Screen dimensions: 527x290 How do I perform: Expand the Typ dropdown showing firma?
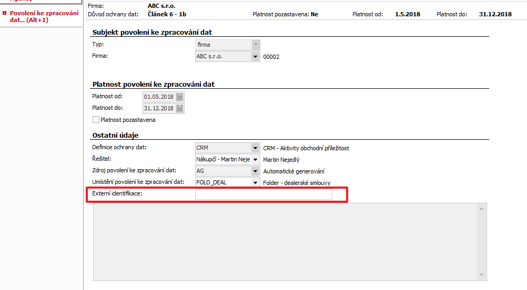click(x=256, y=45)
